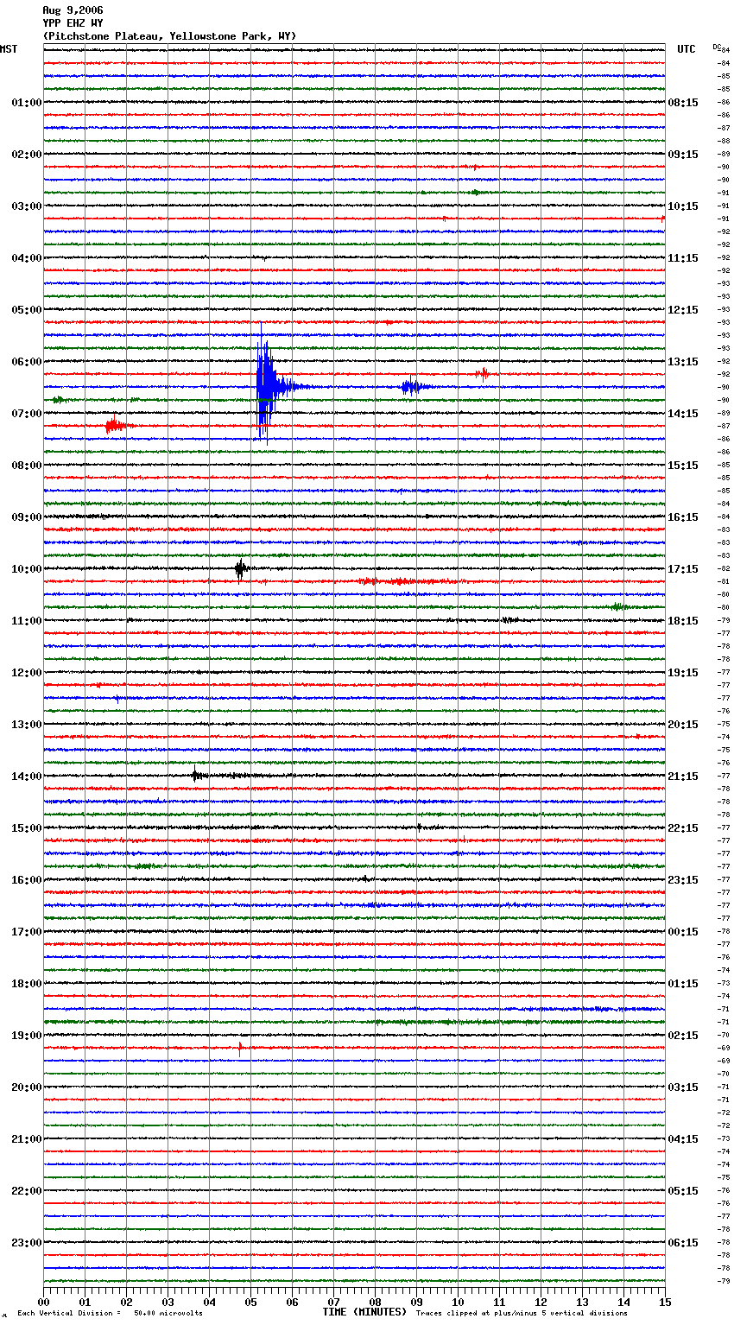Select the 20:00 MST time label
Viewport: 734px width, 1325px height.
(x=27, y=1087)
